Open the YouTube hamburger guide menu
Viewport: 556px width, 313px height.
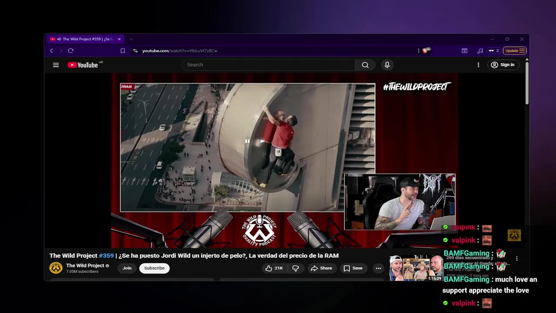click(x=56, y=65)
